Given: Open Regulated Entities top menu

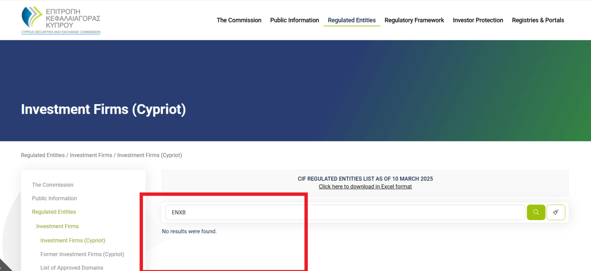Looking at the screenshot, I should click(352, 20).
